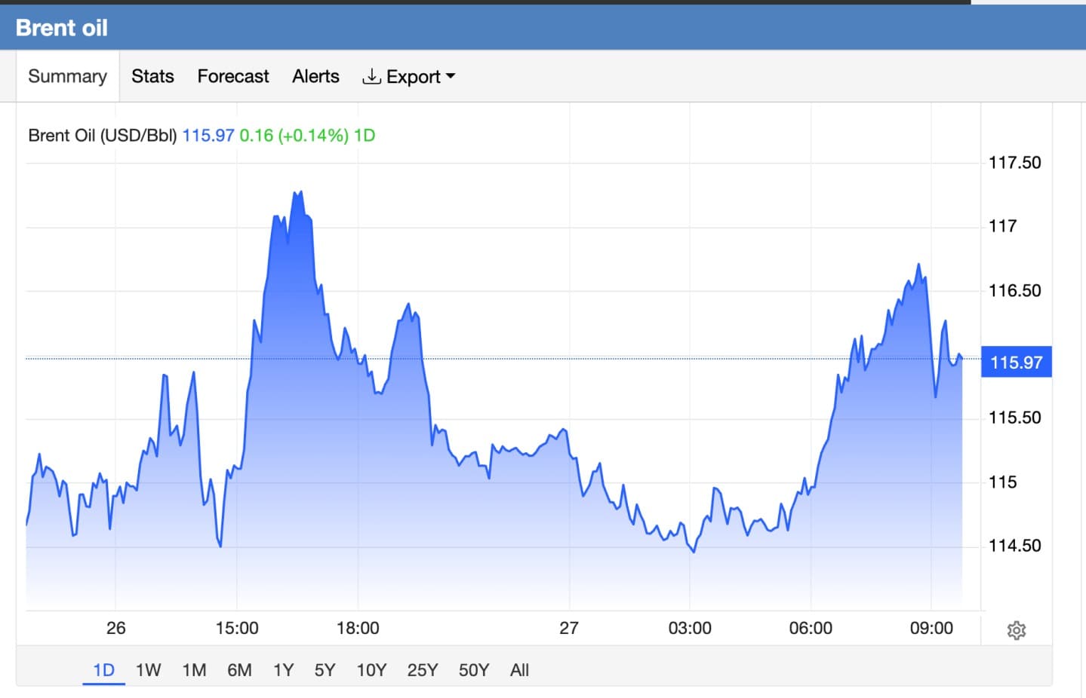Open chart settings gear icon
Screen dimensions: 1086x698
pos(1017,630)
